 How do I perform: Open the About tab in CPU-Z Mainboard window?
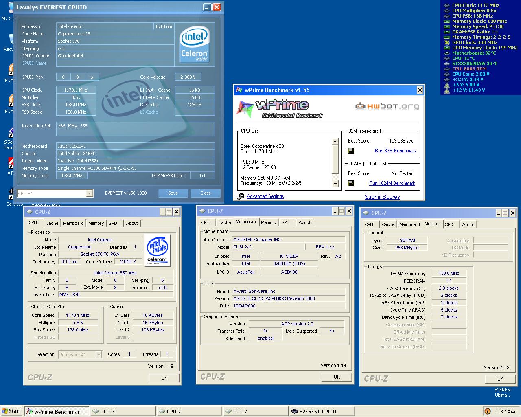(x=304, y=222)
